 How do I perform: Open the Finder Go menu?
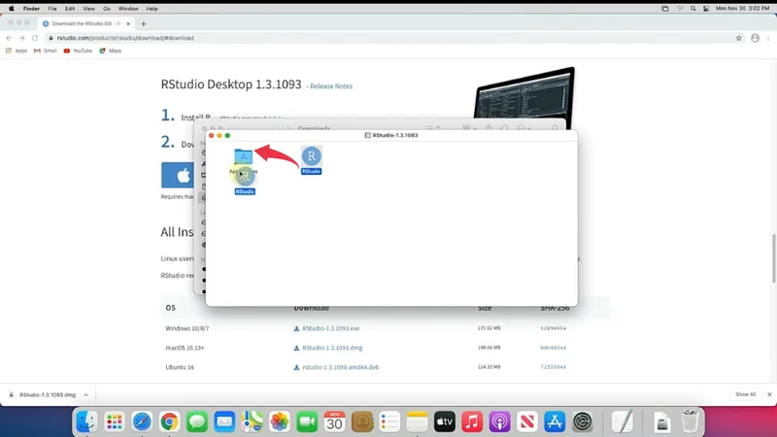(108, 8)
